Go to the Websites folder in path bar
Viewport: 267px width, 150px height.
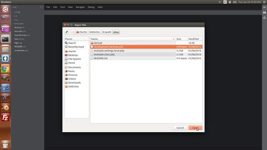[94, 32]
